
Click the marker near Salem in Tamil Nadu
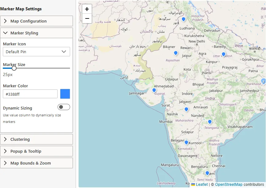[x=207, y=173]
